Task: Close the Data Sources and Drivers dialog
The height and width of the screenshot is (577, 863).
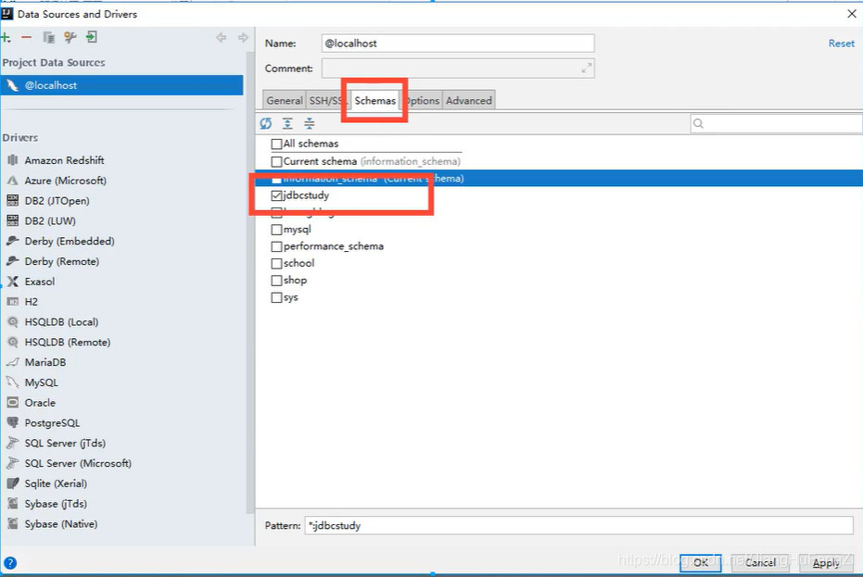Action: tap(852, 13)
